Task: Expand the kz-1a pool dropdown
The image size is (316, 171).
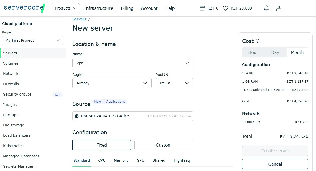Action: click(175, 83)
